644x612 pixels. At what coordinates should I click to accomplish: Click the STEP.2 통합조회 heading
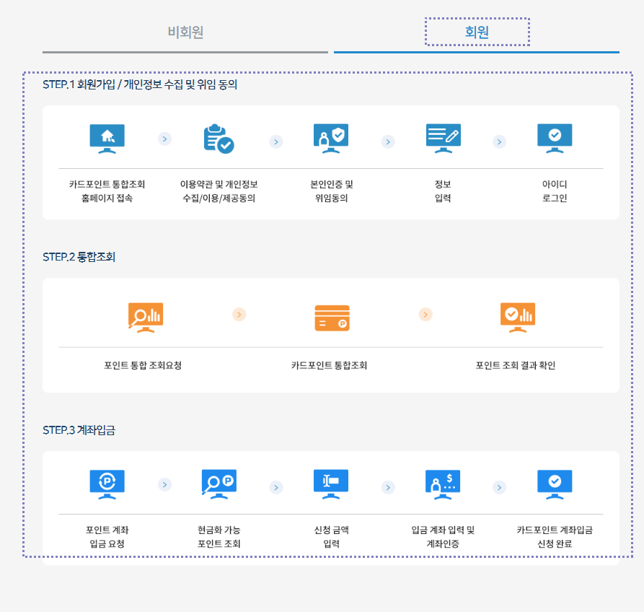79,258
